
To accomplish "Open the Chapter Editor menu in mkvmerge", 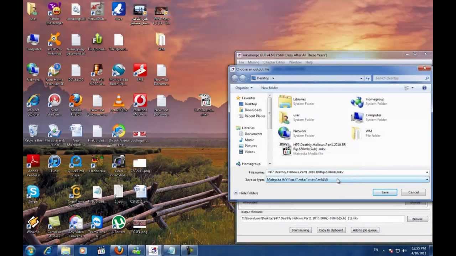I will pyautogui.click(x=274, y=62).
